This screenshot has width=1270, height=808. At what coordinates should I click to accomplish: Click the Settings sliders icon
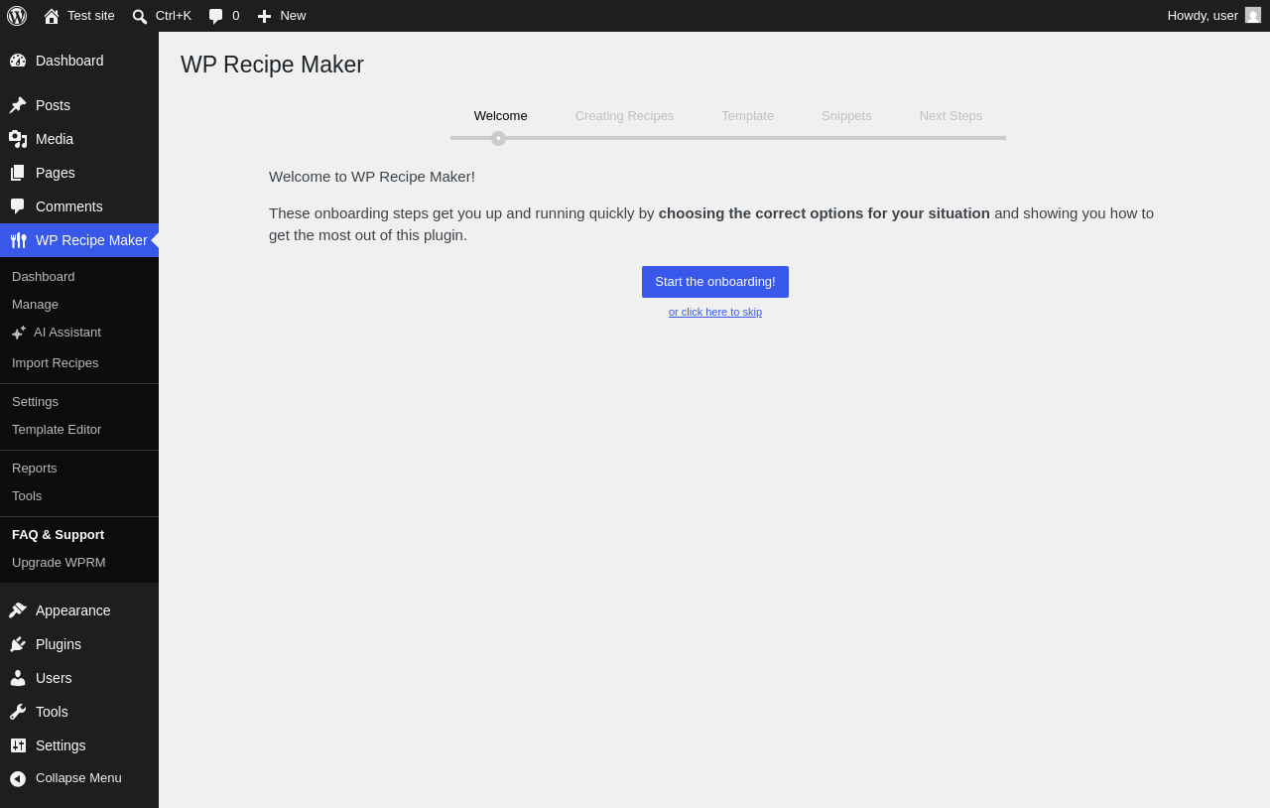click(x=18, y=745)
